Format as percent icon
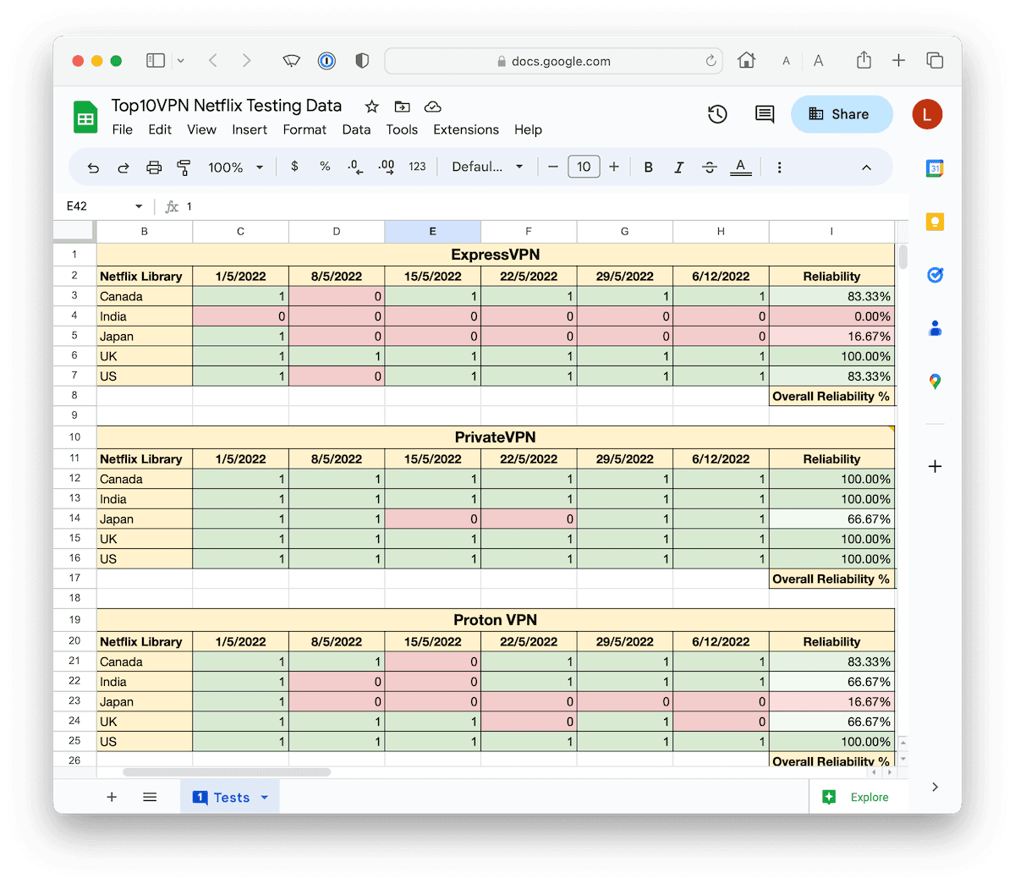 pos(325,167)
